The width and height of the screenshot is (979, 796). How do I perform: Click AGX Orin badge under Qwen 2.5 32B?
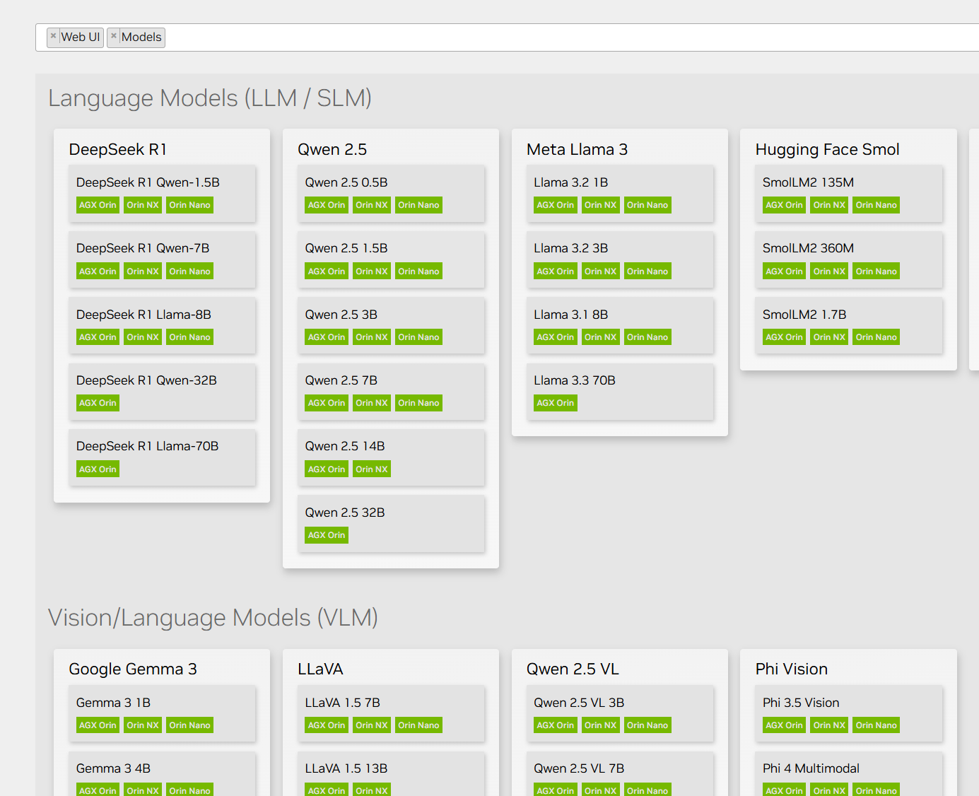(327, 535)
